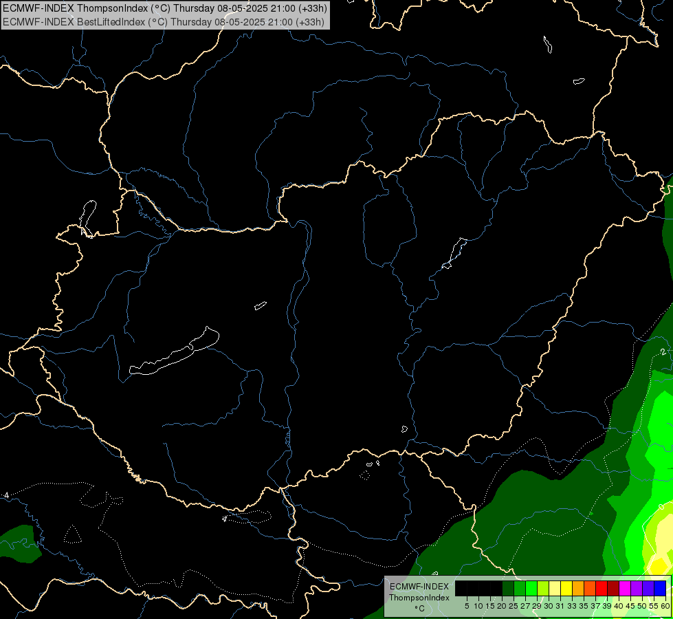673x619 pixels.
Task: Click the legend tick value "20"
Action: [502, 606]
